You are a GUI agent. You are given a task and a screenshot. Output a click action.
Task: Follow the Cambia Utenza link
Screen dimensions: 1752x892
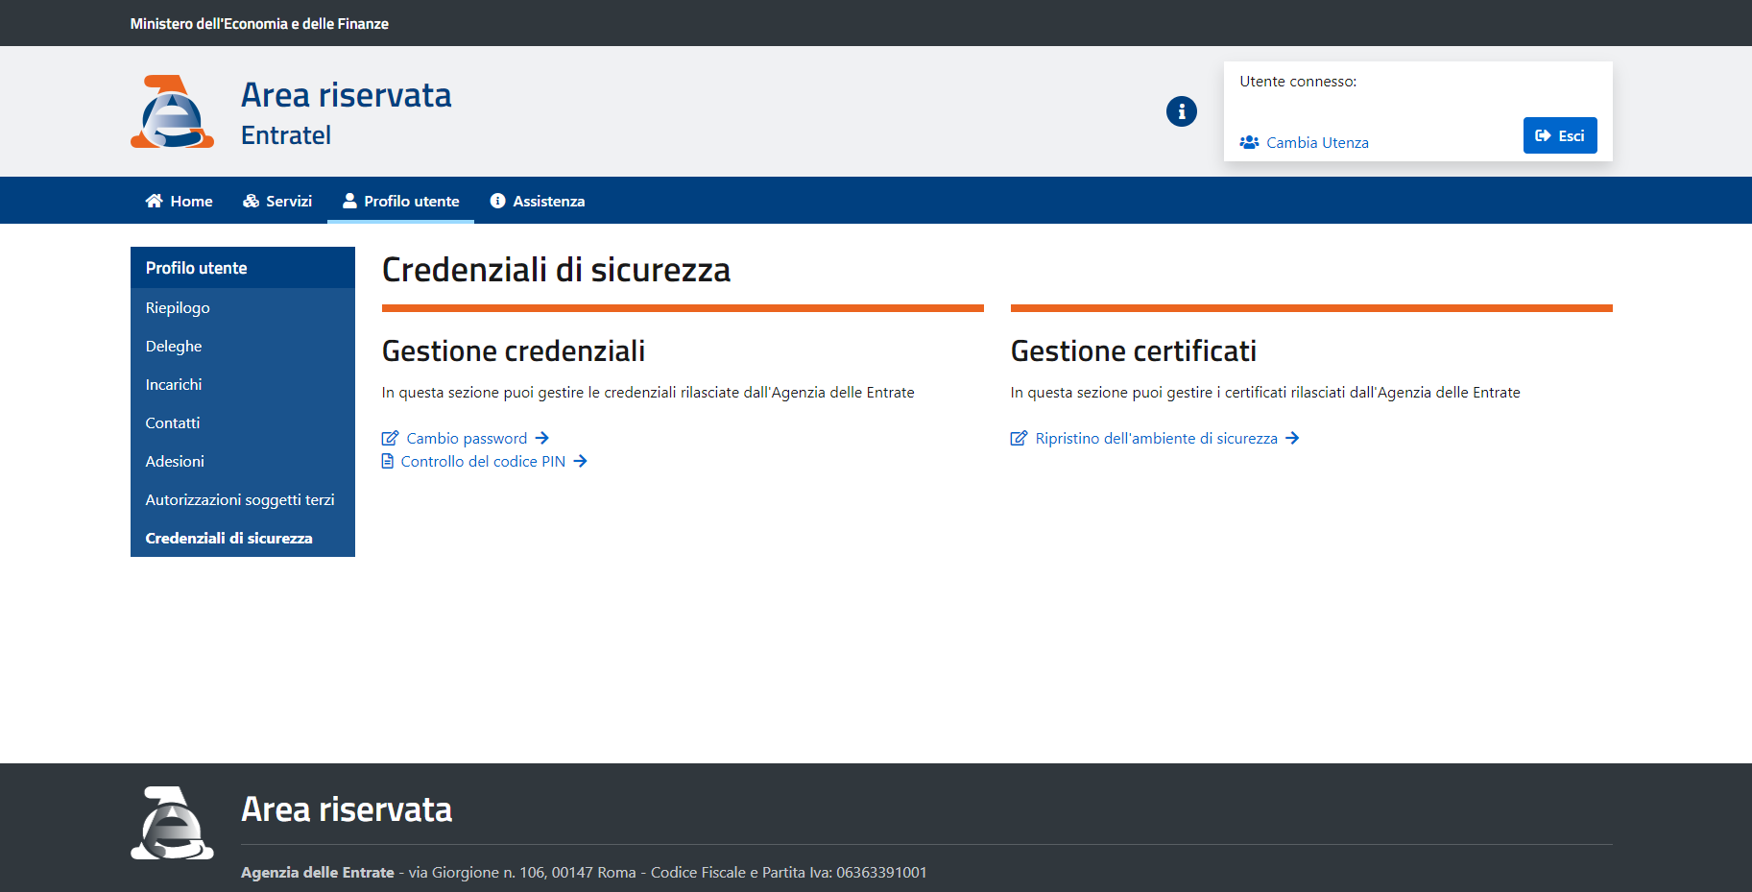(x=1317, y=142)
